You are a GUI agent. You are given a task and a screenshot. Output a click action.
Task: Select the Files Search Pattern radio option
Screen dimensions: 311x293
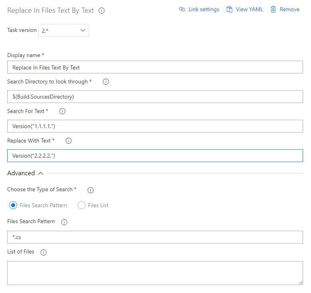click(13, 205)
